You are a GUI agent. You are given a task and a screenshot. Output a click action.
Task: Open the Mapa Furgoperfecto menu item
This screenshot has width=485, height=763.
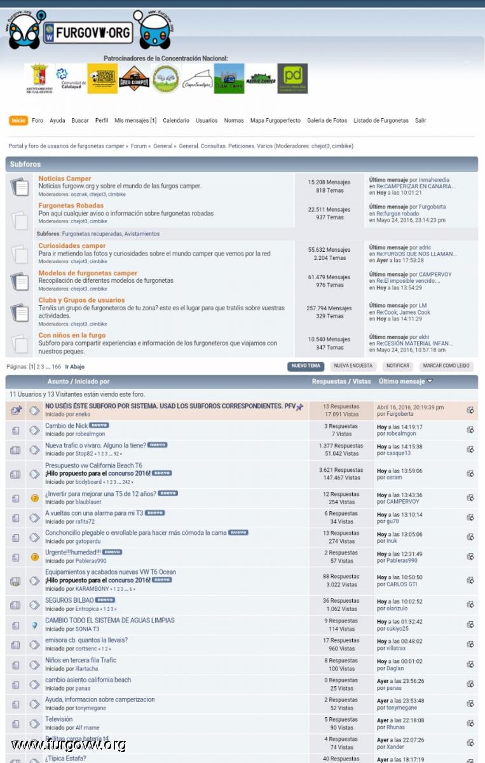[275, 120]
